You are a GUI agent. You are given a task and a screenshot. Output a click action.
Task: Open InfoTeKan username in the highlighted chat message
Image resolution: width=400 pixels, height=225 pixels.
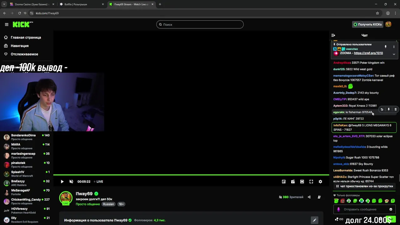[x=340, y=125]
